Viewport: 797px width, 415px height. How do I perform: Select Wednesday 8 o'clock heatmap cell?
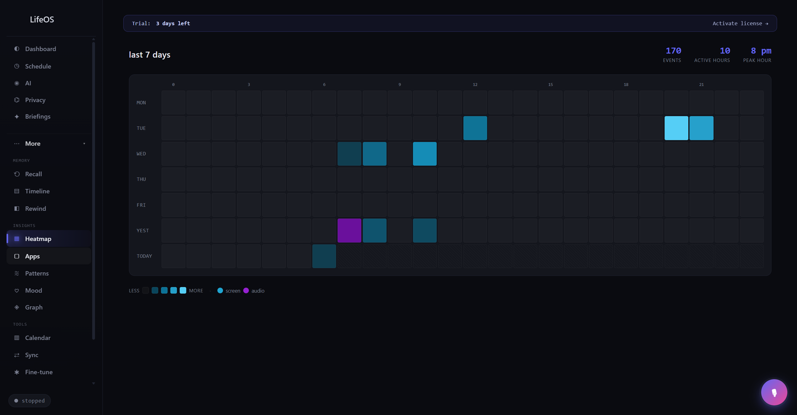point(374,154)
